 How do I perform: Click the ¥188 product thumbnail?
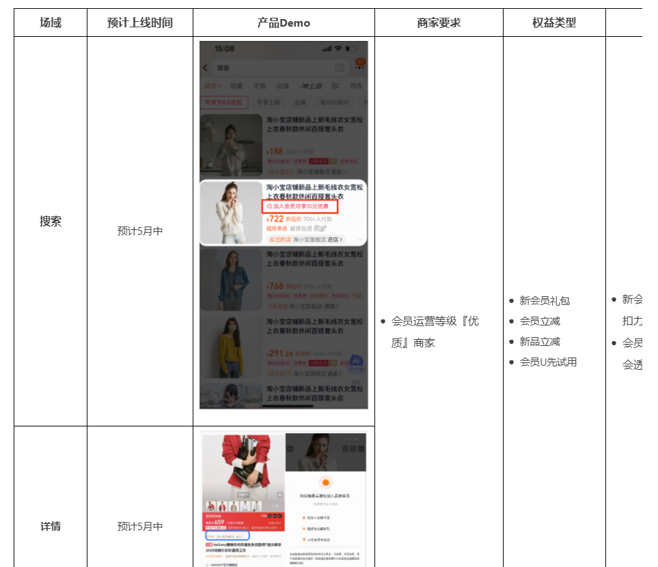pos(231,145)
